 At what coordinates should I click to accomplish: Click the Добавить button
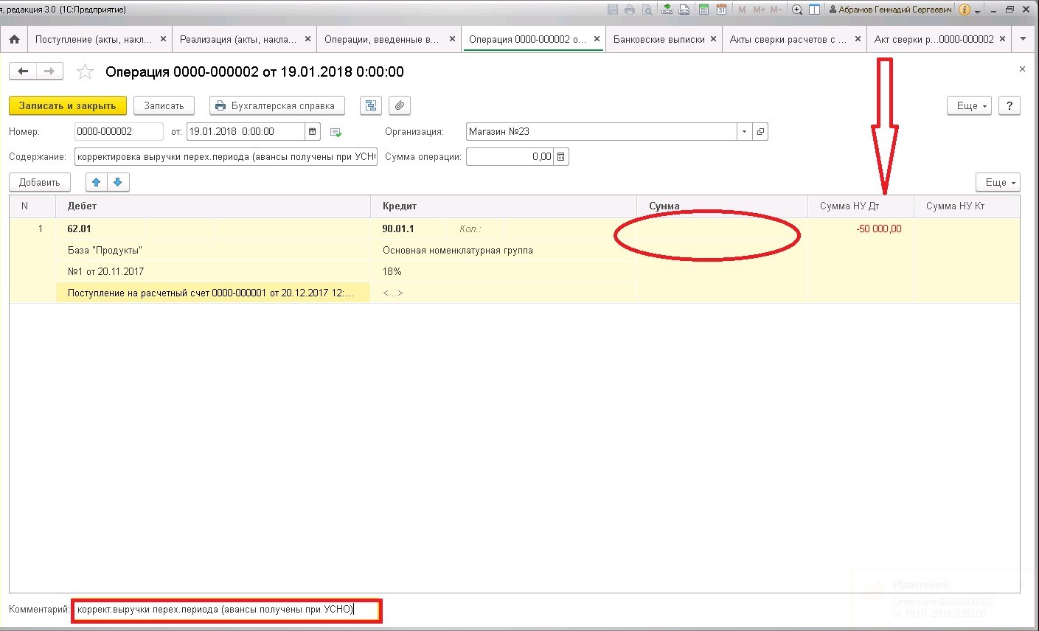coord(40,182)
